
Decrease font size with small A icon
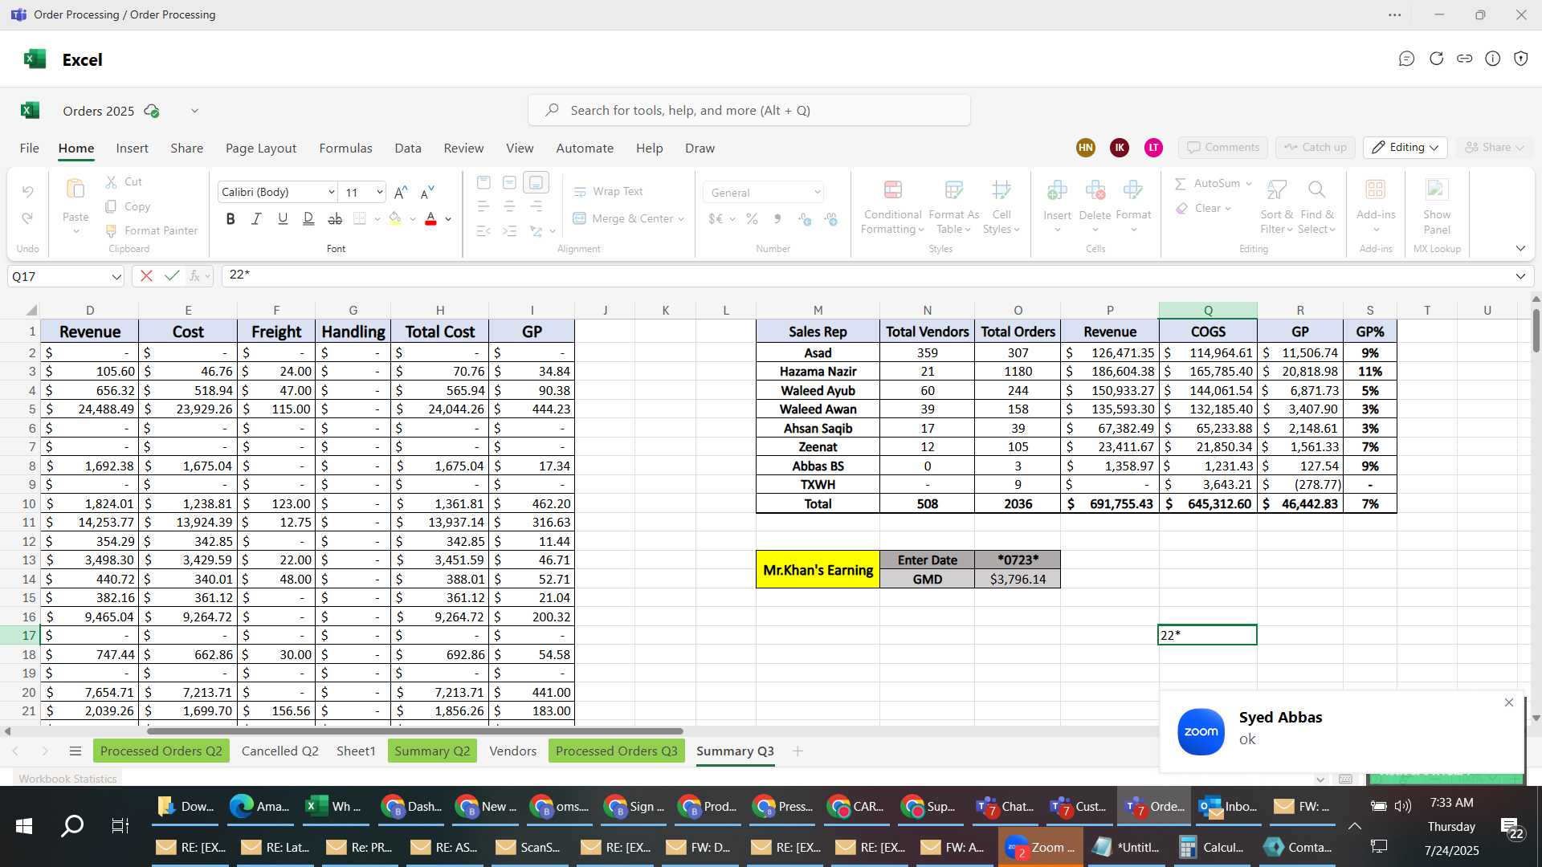427,192
